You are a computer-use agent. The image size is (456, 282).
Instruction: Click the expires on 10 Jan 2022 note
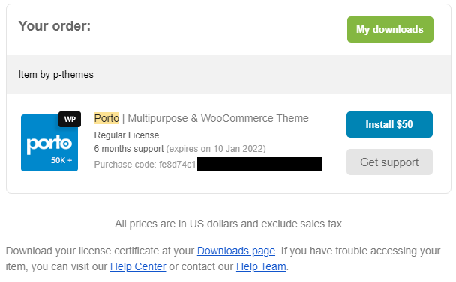(216, 149)
